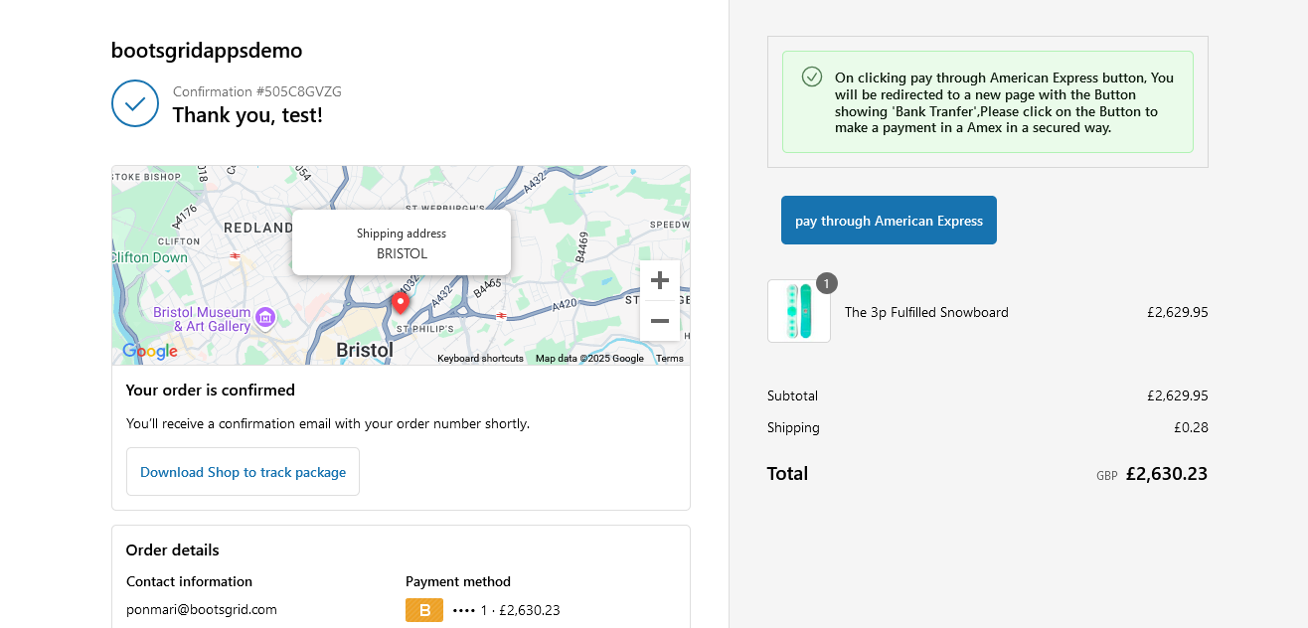Click the email ponmari@bootsgrid.com
Viewport: 1308px width, 628px height.
point(202,609)
